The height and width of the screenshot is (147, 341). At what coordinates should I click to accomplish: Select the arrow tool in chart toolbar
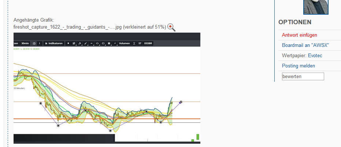click(x=115, y=43)
